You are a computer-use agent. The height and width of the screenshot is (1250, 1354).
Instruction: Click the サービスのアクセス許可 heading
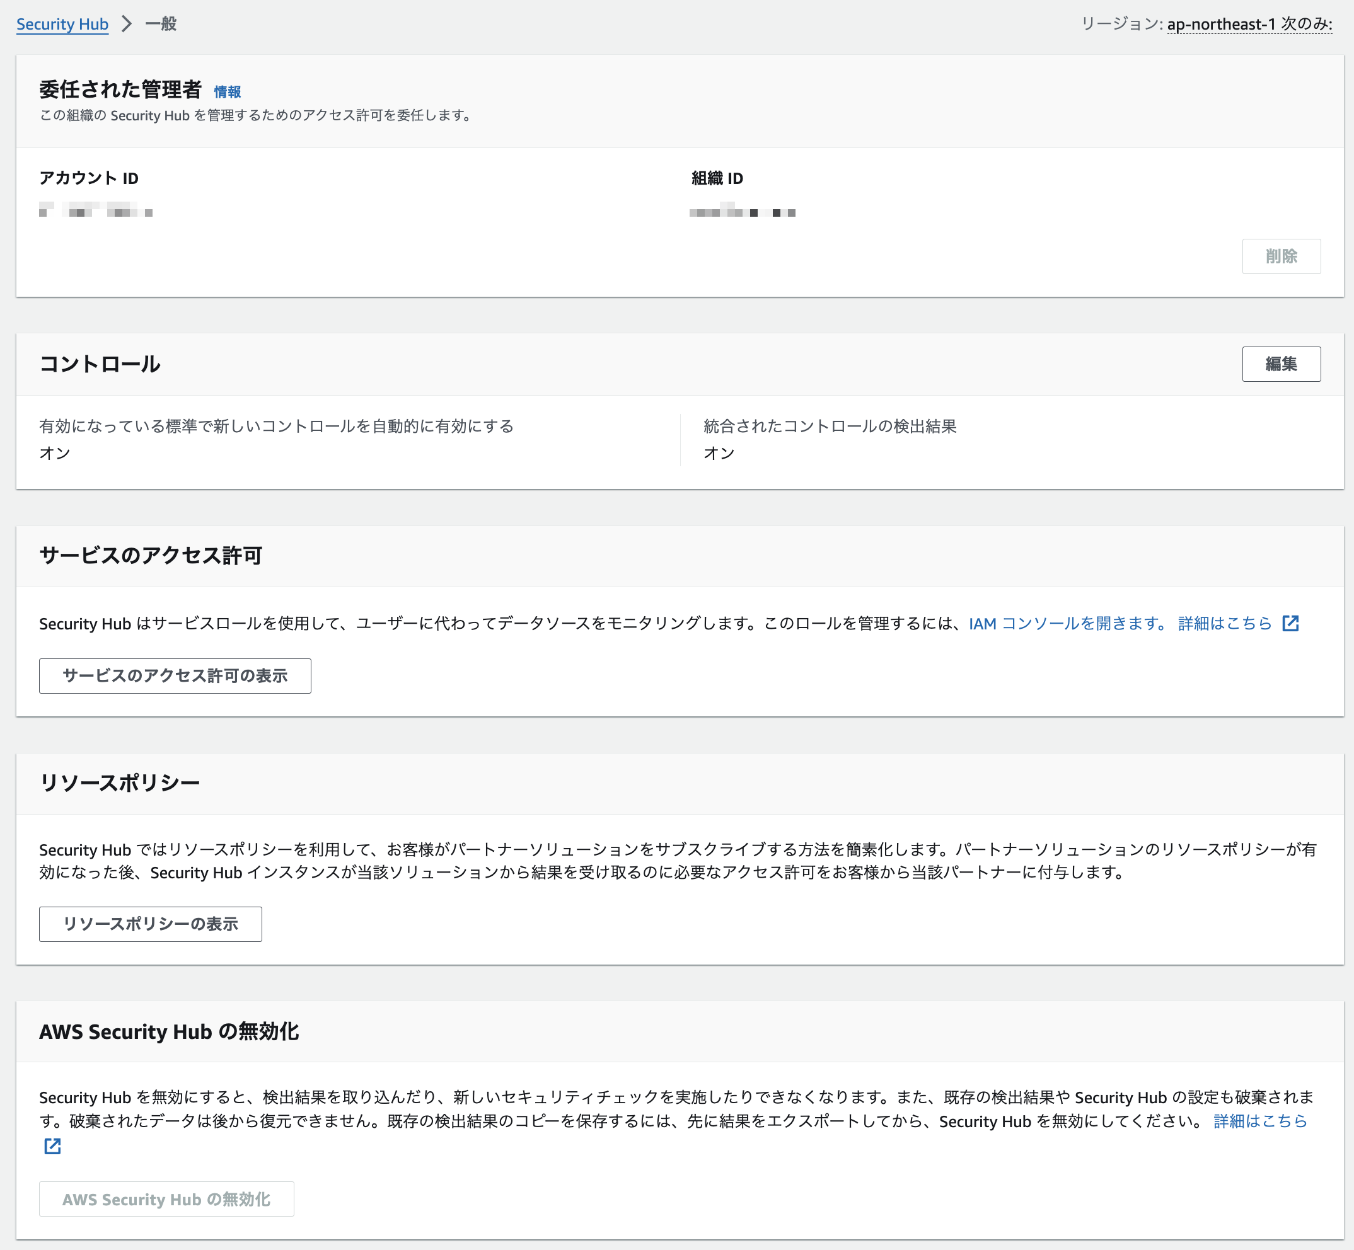(x=151, y=555)
